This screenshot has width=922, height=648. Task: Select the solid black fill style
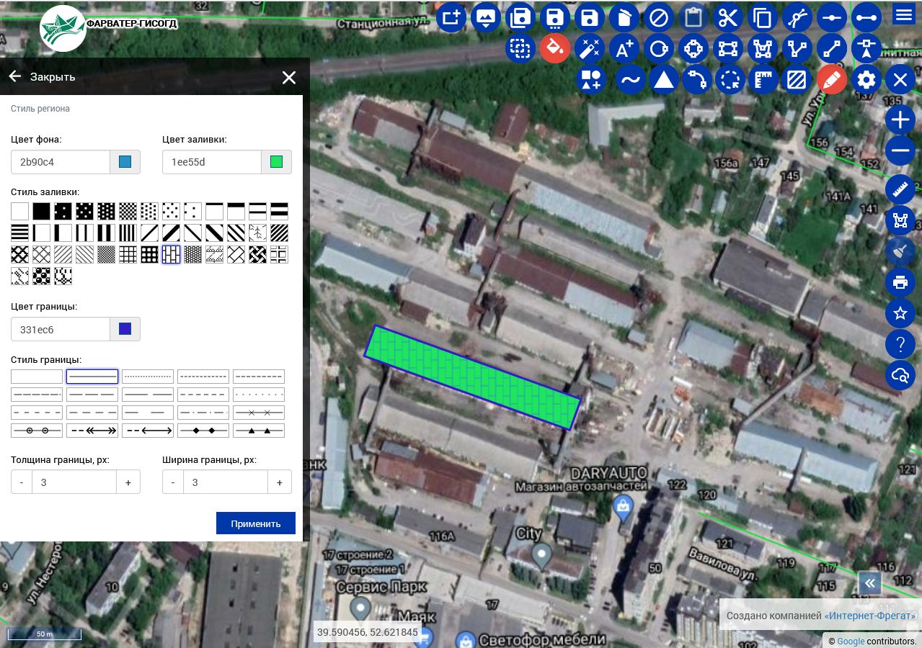[42, 211]
